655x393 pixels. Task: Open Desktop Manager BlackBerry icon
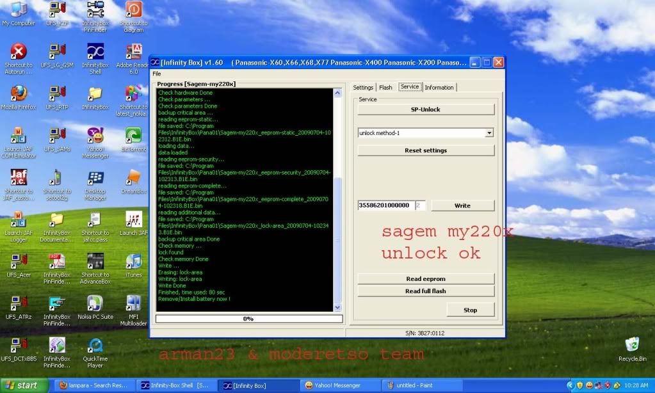[95, 186]
